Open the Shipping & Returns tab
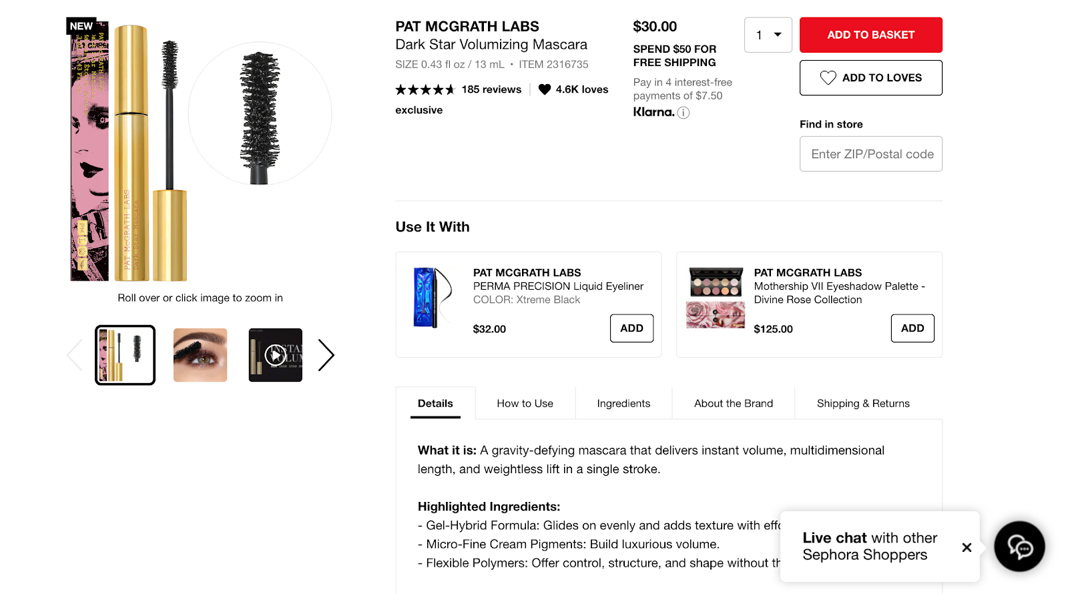The height and width of the screenshot is (594, 1068). click(862, 403)
